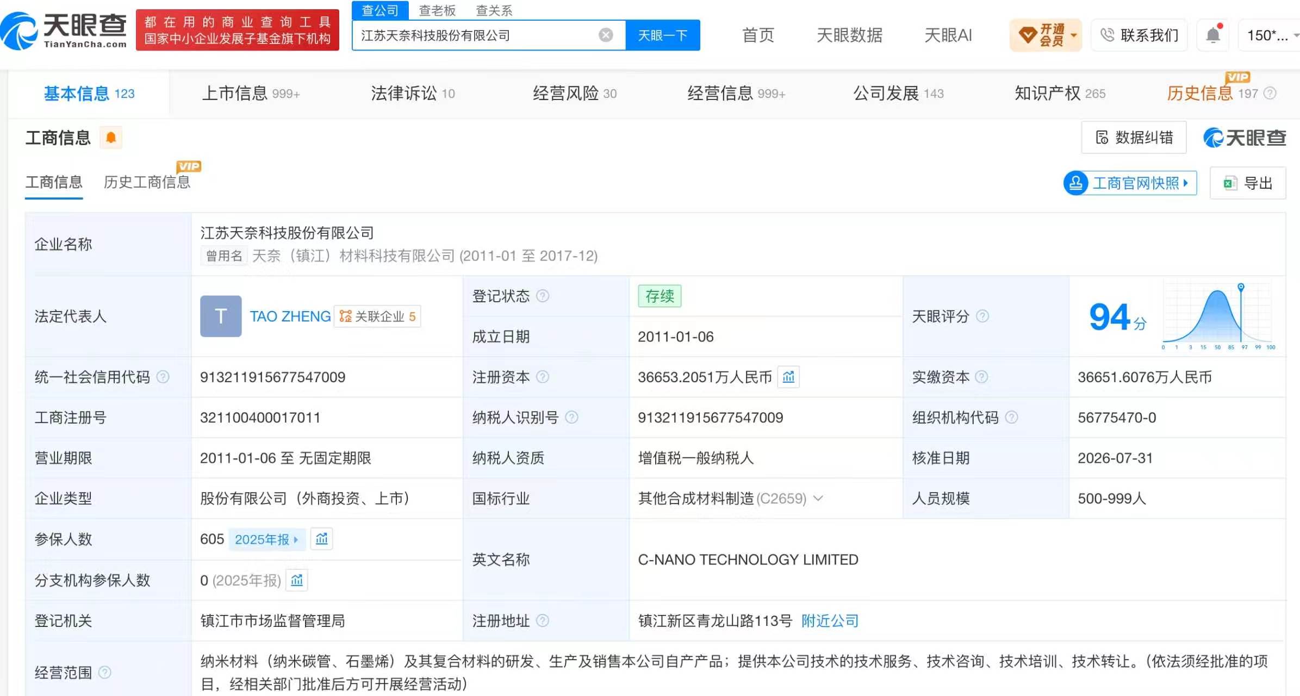This screenshot has height=696, width=1300.
Task: Click the registration number 321100400017011
Action: point(260,418)
